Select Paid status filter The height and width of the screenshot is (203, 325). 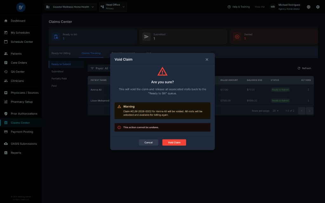coord(54,86)
